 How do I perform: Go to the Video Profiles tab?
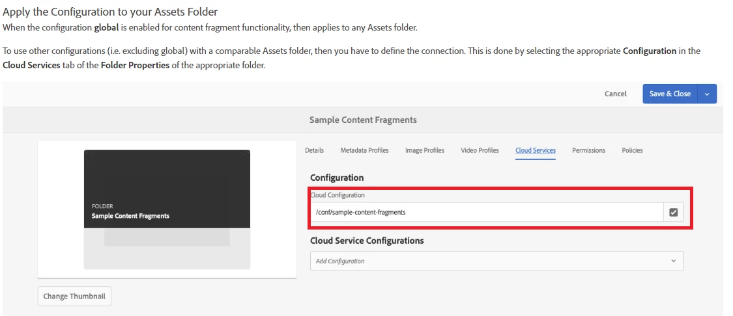(x=480, y=150)
